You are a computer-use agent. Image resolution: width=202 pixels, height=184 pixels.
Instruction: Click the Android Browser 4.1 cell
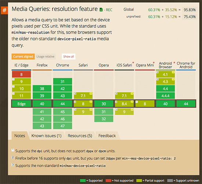pos(165,74)
